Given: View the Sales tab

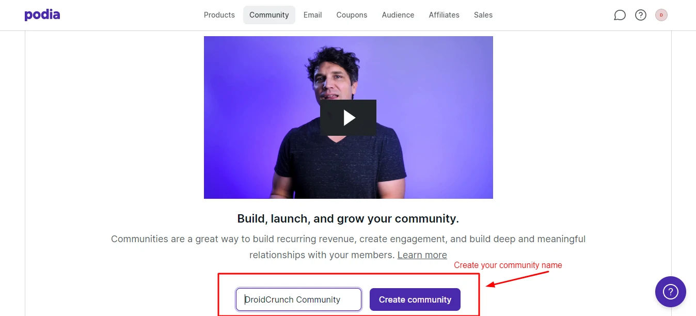Looking at the screenshot, I should pos(483,15).
